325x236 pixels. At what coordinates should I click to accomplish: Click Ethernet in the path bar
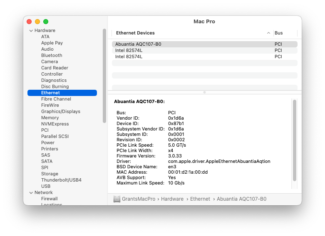click(x=200, y=199)
